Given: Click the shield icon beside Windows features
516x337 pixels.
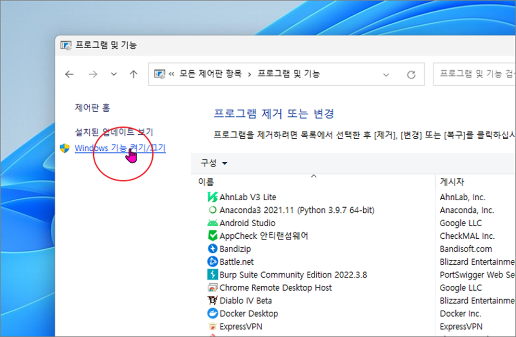Looking at the screenshot, I should [x=65, y=148].
